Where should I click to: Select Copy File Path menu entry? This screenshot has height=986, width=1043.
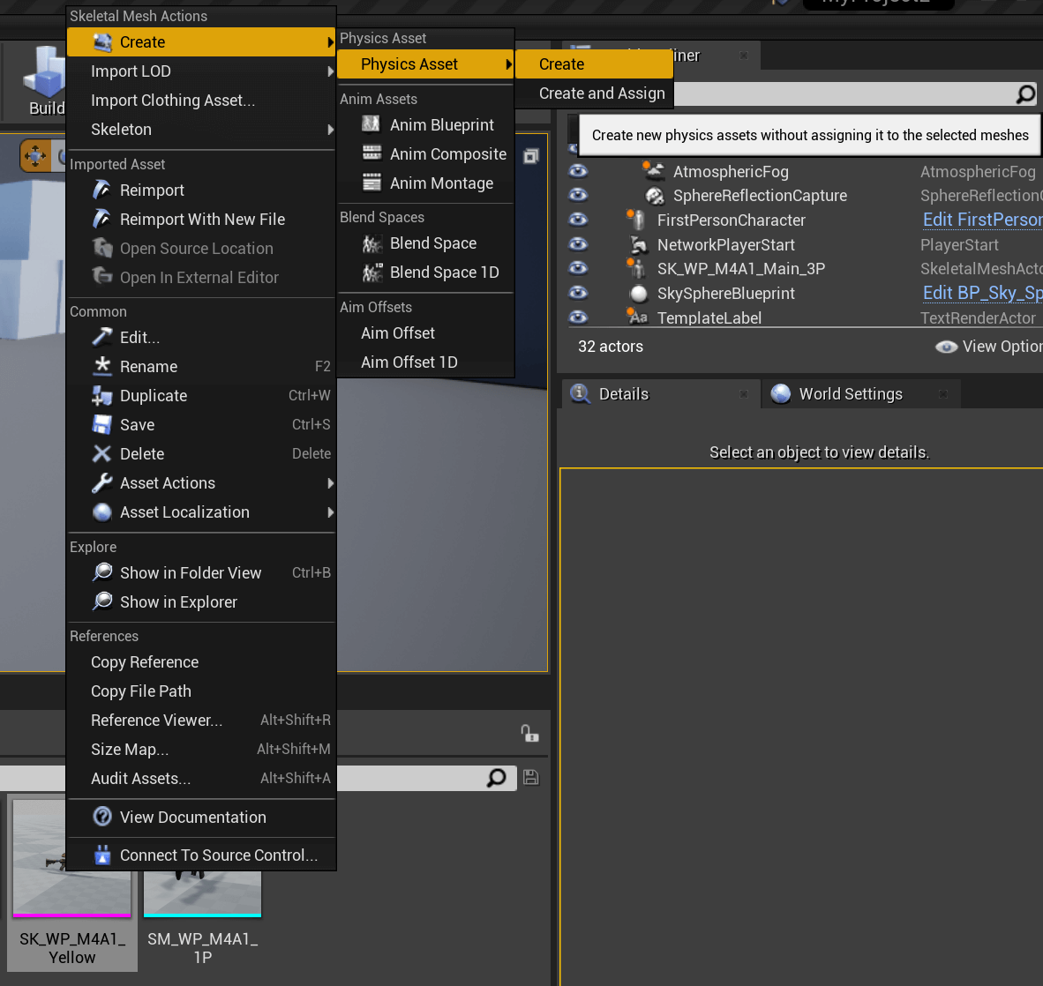coord(201,691)
